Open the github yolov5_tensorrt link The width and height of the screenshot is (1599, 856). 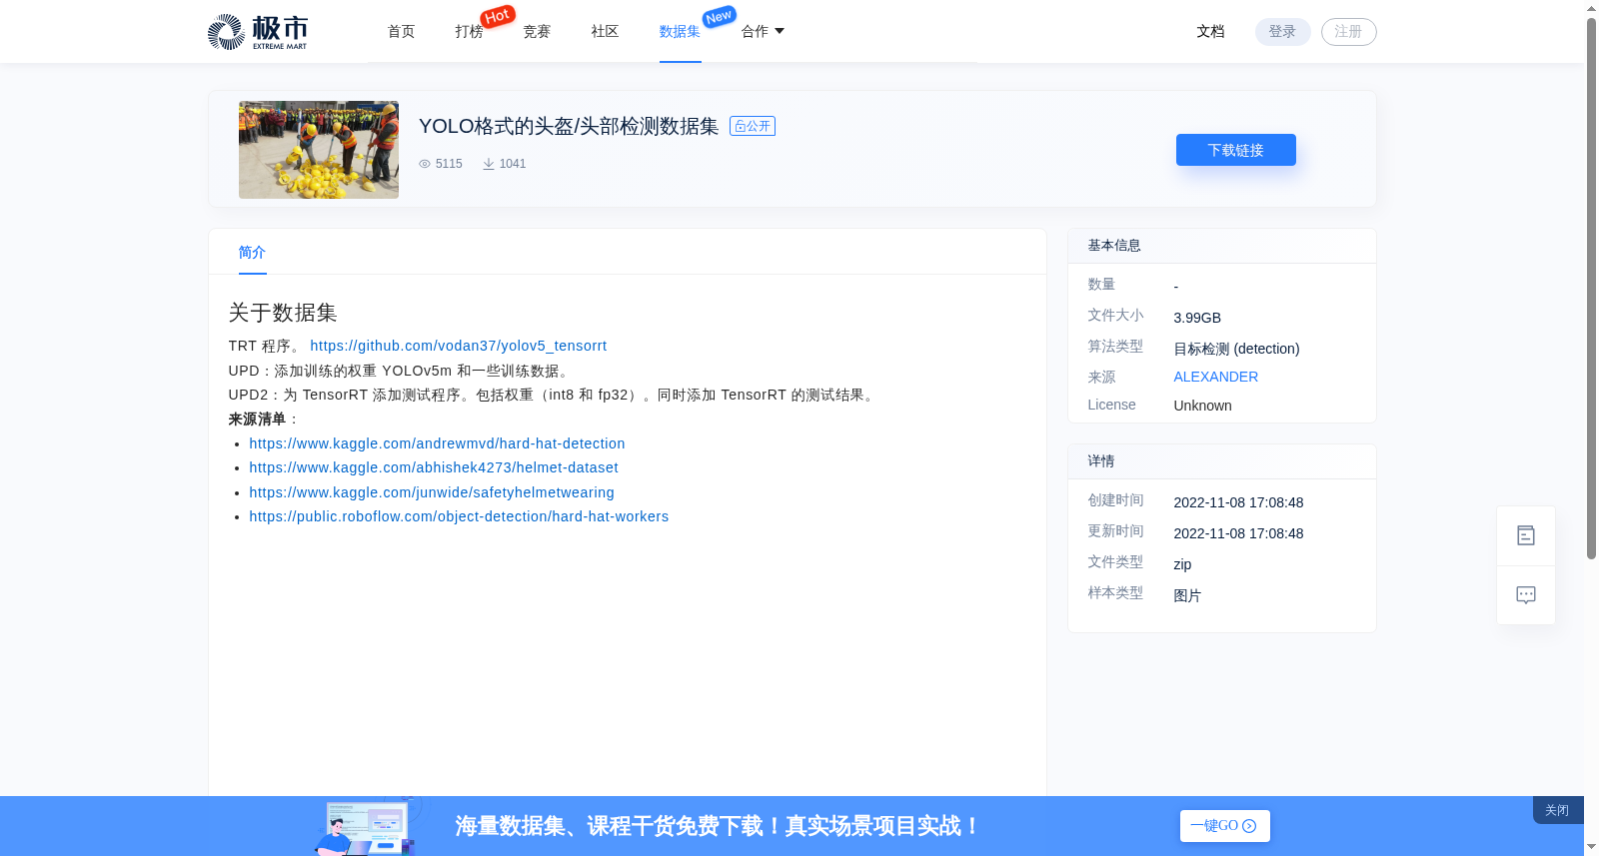tap(459, 346)
